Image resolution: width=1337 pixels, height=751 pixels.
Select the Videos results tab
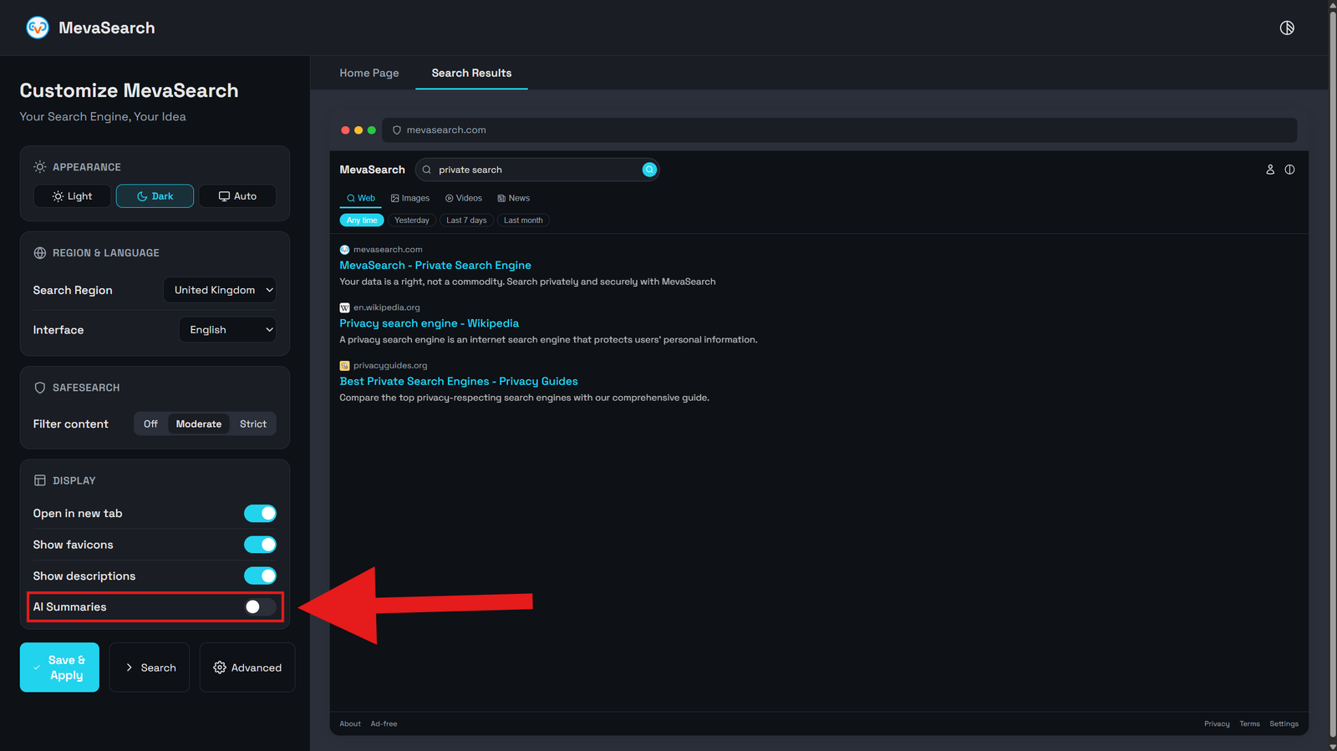click(464, 198)
